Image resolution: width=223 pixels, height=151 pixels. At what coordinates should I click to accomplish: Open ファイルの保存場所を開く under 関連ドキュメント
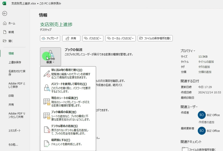tap(199, 149)
